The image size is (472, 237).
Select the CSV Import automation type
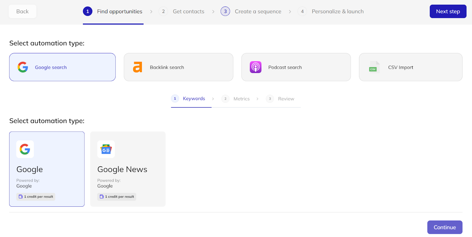pyautogui.click(x=411, y=67)
